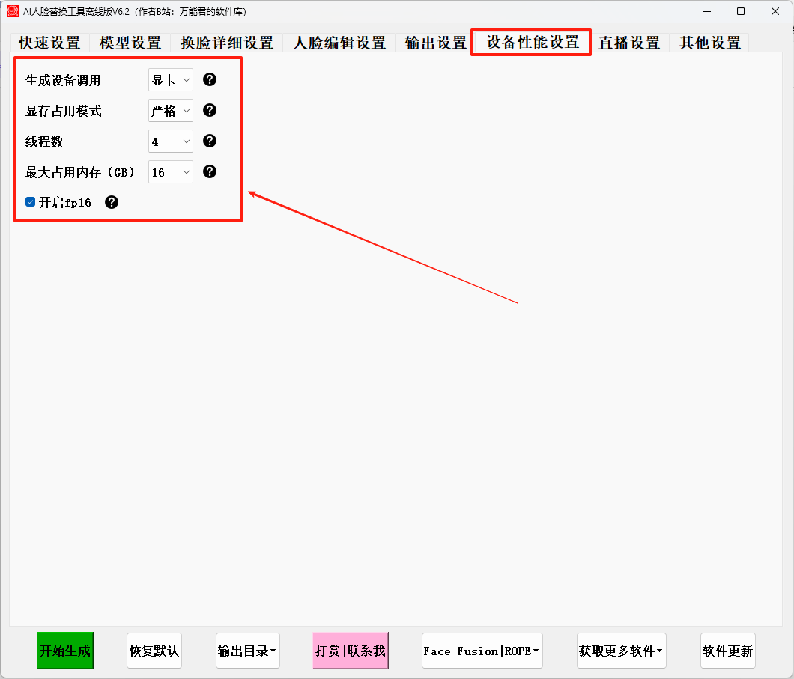Click help icon next to 线程数
This screenshot has width=794, height=679.
pos(210,141)
